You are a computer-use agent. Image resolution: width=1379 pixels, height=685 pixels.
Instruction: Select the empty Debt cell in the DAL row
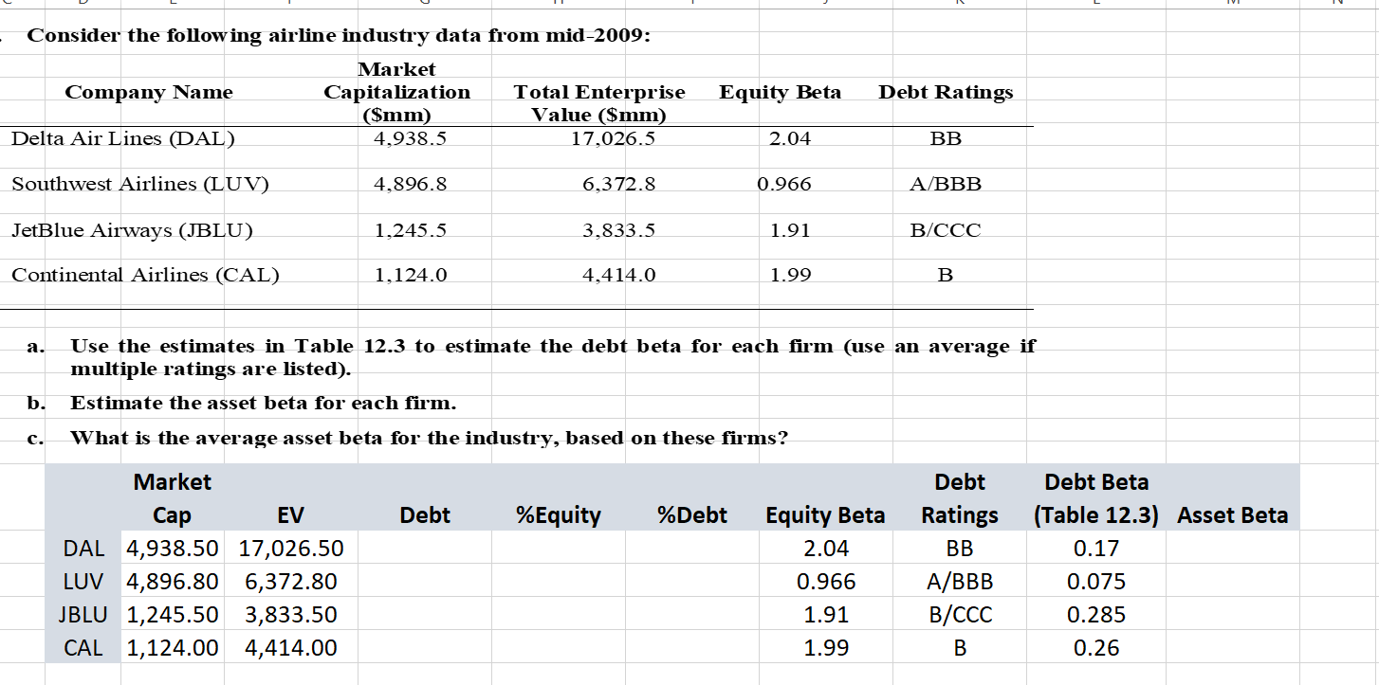point(426,548)
